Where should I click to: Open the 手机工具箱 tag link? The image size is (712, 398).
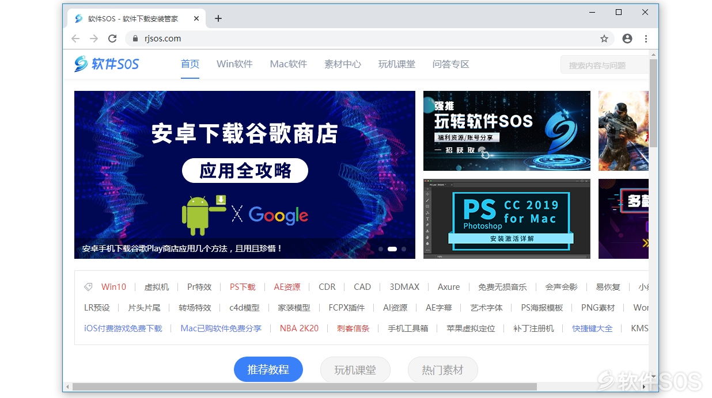408,328
